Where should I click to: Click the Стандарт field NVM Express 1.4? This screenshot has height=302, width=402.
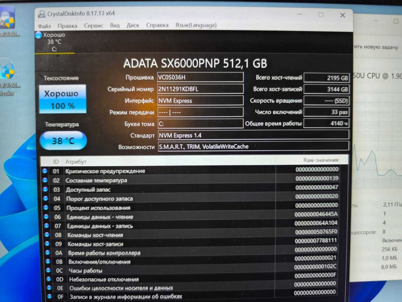pos(253,135)
